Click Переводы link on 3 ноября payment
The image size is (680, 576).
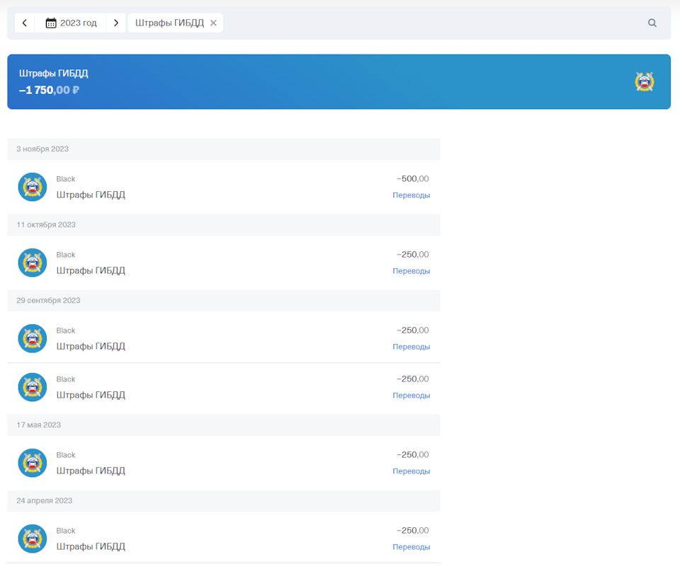pyautogui.click(x=411, y=195)
